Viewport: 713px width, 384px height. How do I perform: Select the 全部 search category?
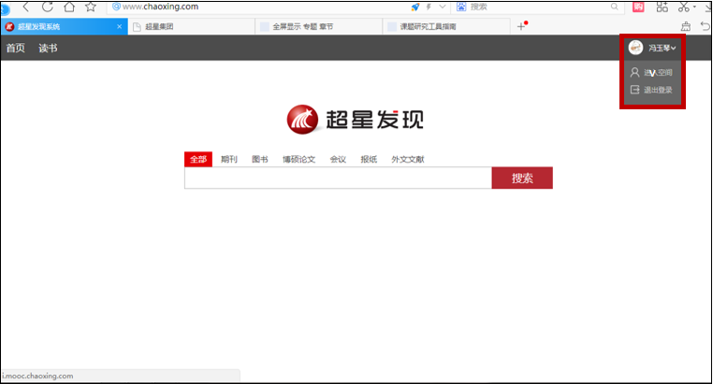(198, 160)
